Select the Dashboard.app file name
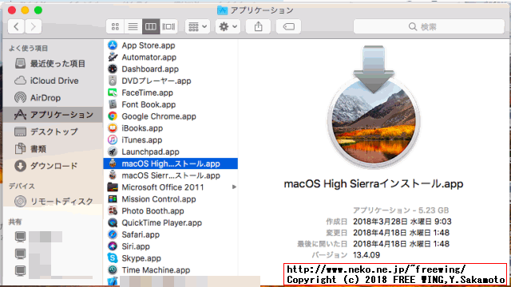The height and width of the screenshot is (287, 511). click(150, 69)
